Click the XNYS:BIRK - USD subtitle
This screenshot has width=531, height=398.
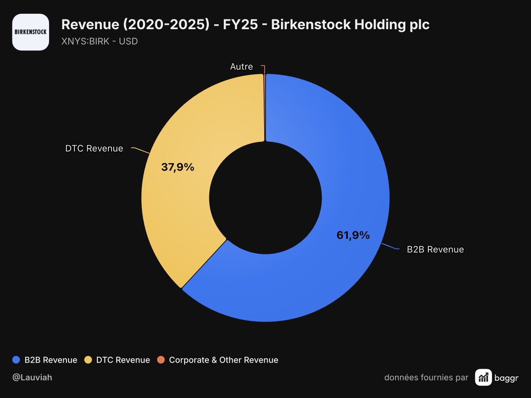(x=100, y=42)
